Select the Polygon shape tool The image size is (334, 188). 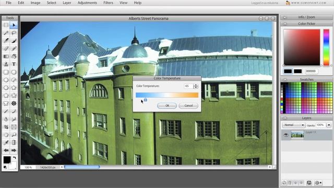(x=6, y=88)
